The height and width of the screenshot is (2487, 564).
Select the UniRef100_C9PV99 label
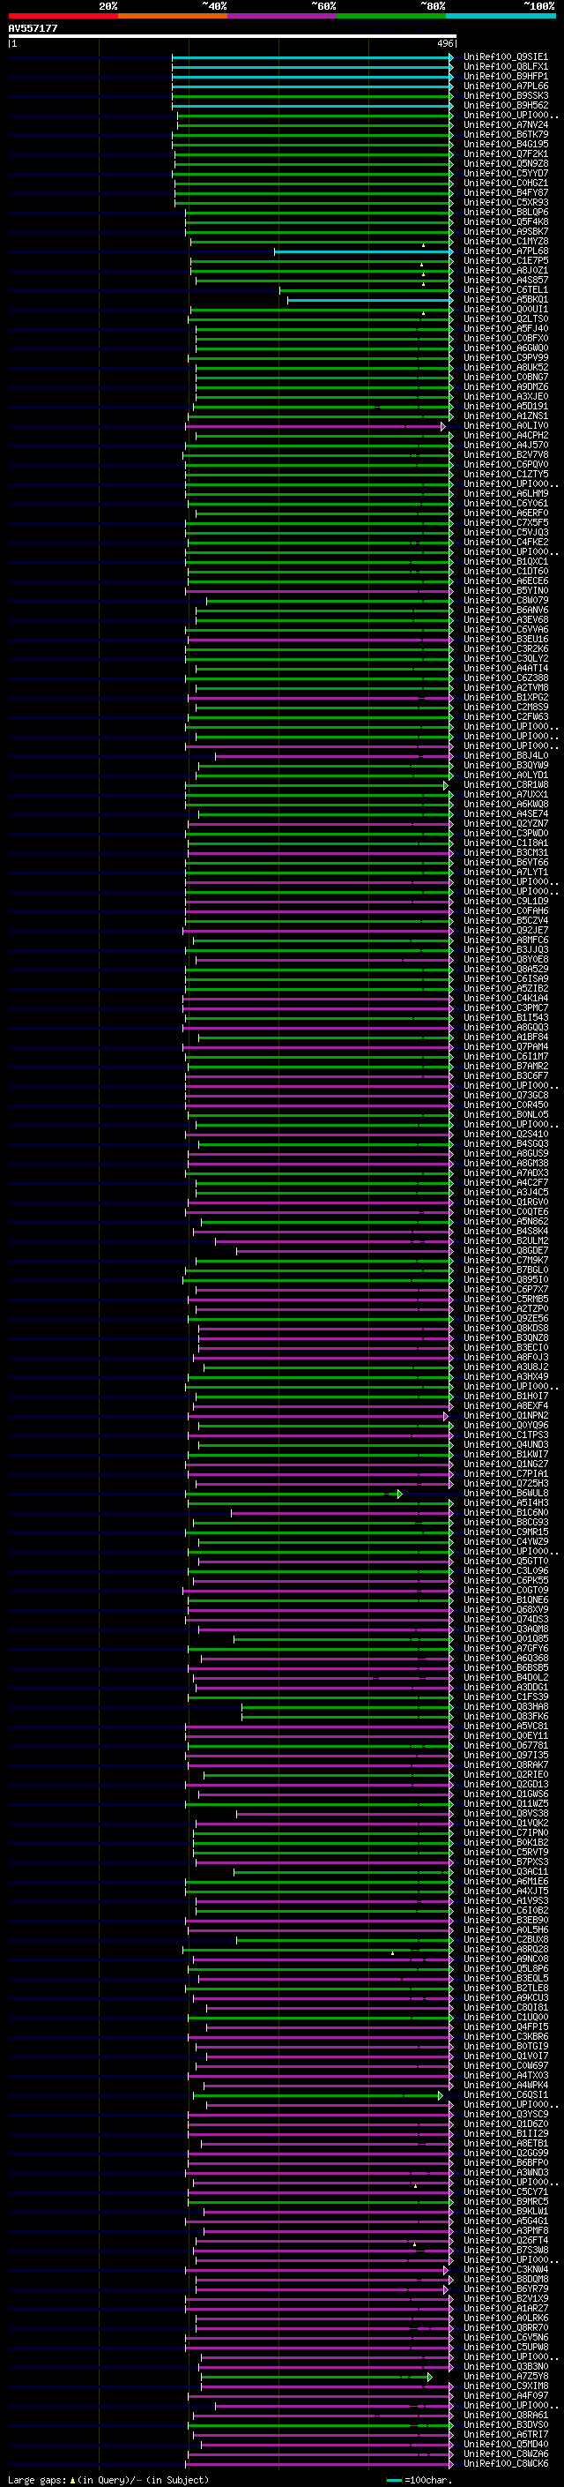[x=505, y=357]
